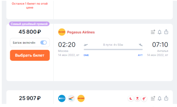Share the Pegasus Airlines ticket
The width and height of the screenshot is (177, 107).
(166, 32)
